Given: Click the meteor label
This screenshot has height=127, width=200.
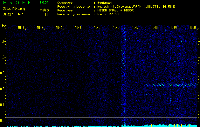Looking at the screenshot, I should pyautogui.click(x=45, y=10).
